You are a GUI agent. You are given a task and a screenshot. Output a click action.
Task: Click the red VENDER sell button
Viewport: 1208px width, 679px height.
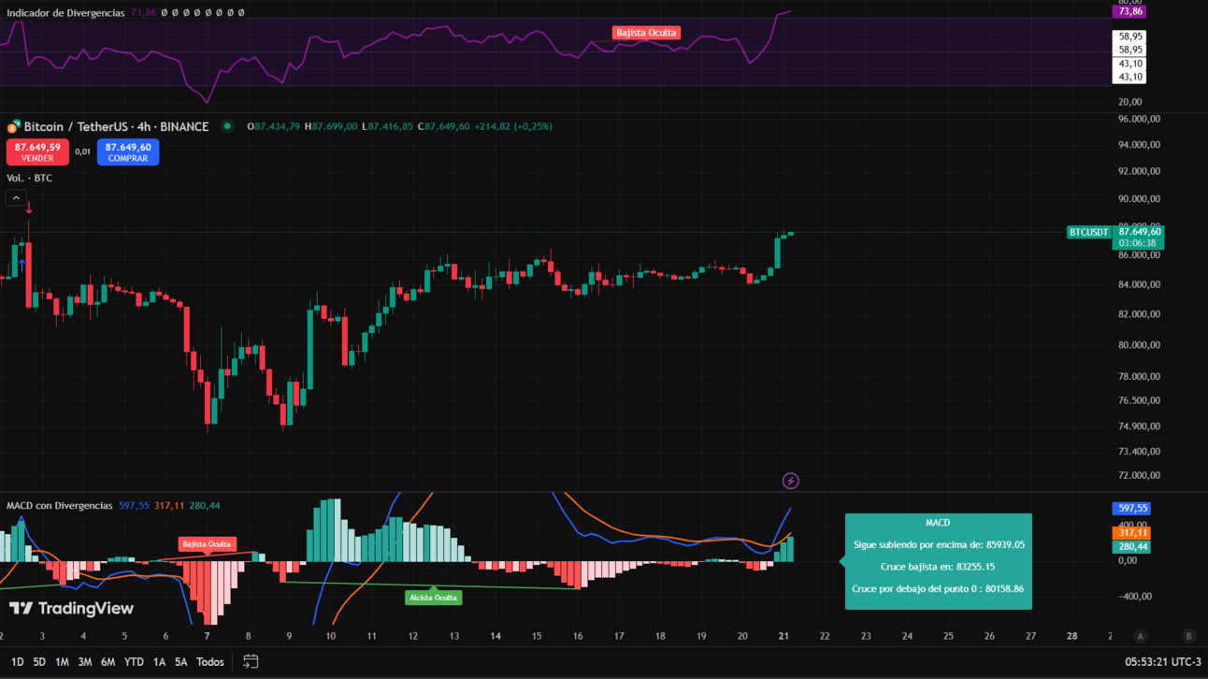coord(37,152)
